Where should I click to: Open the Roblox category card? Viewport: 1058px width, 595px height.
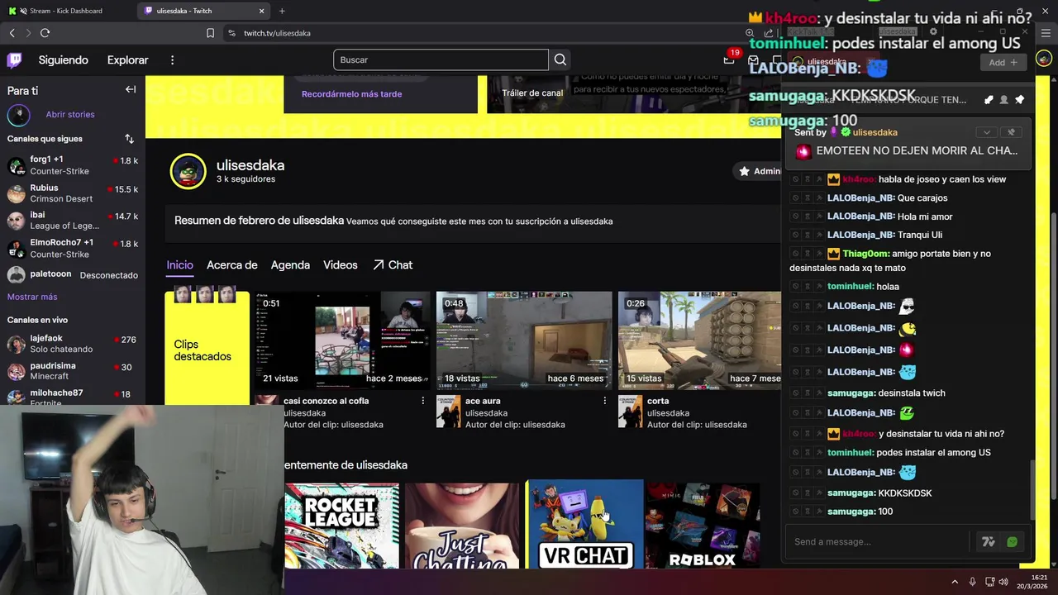702,526
